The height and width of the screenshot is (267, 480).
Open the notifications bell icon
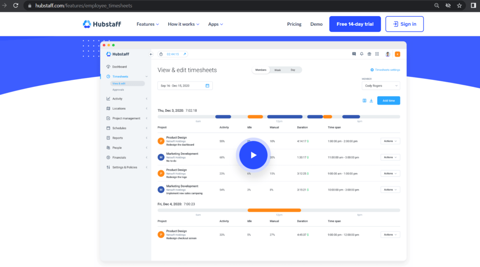[361, 54]
